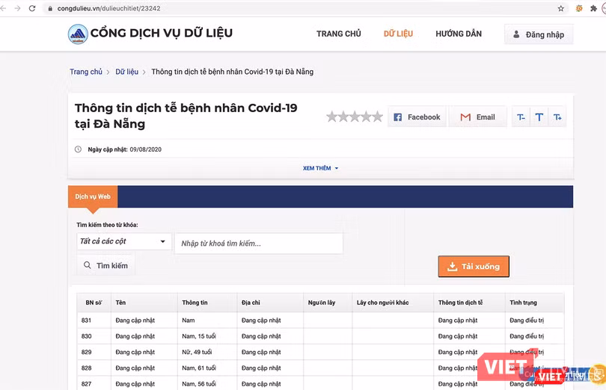Click the Nguồn lây column header
Image resolution: width=606 pixels, height=390 pixels.
(x=328, y=303)
